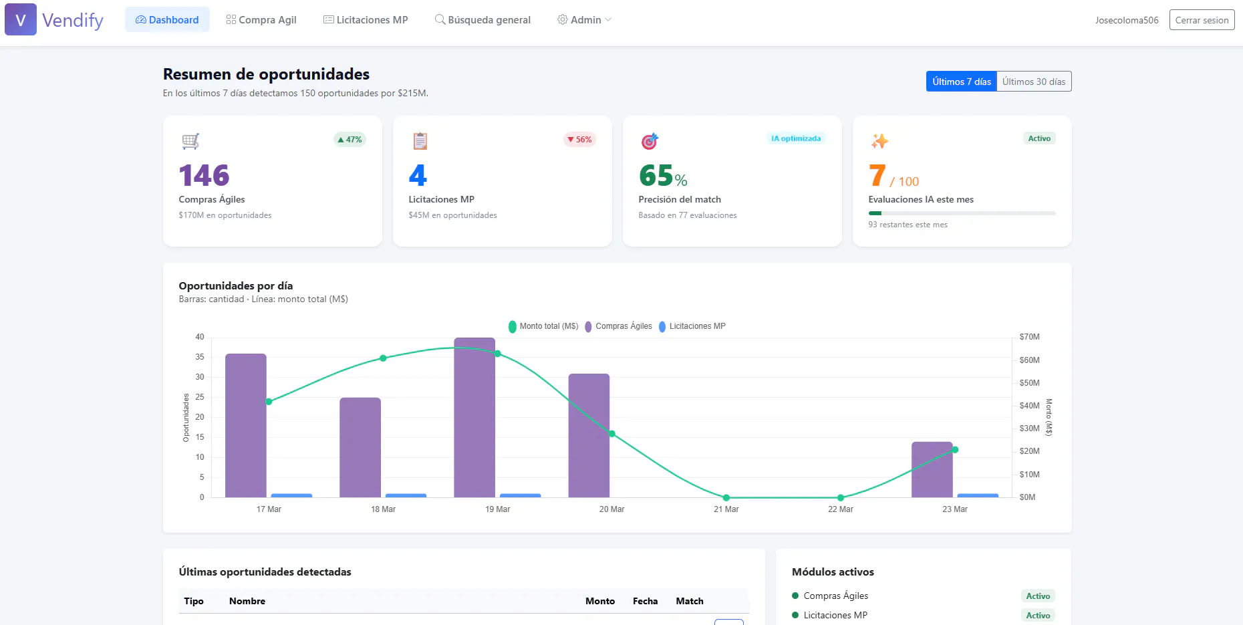Click the Nombre column header

tap(247, 601)
